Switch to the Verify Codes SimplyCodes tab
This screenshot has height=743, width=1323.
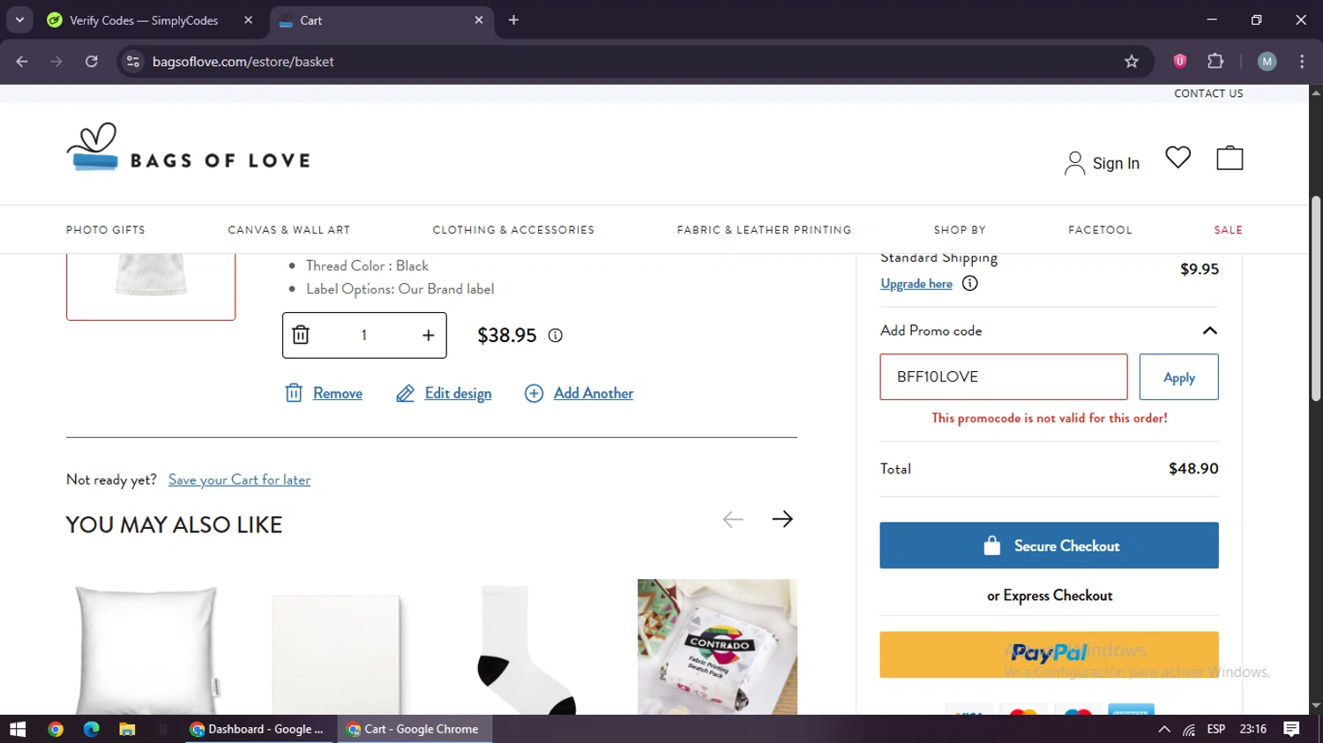pos(144,19)
